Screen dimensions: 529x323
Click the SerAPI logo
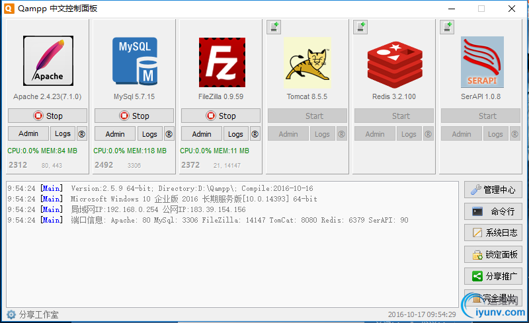pos(482,62)
